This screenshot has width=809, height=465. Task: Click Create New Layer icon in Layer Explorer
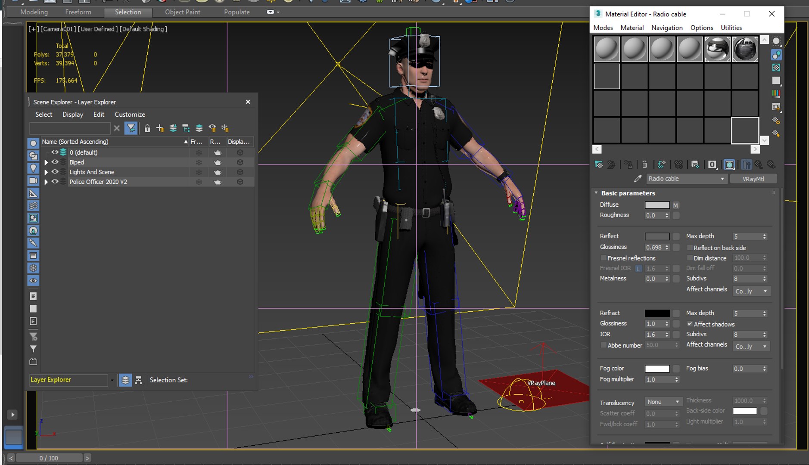click(x=160, y=128)
